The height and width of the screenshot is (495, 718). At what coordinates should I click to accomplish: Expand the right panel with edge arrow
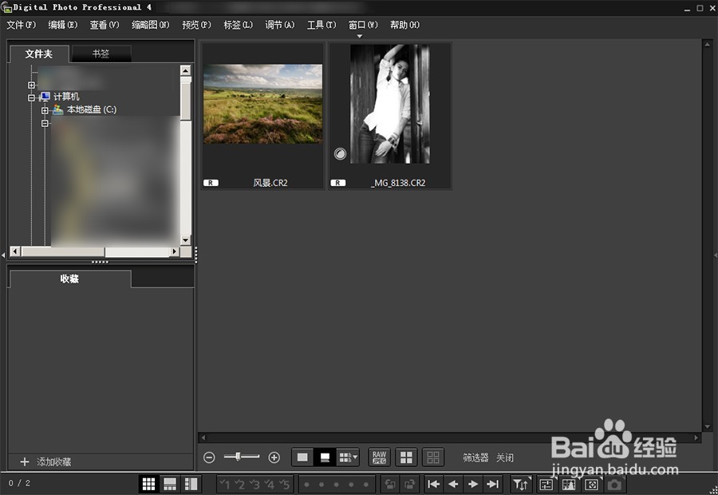click(715, 255)
